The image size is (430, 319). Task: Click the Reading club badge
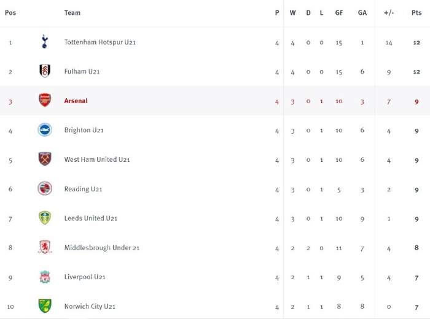point(45,188)
